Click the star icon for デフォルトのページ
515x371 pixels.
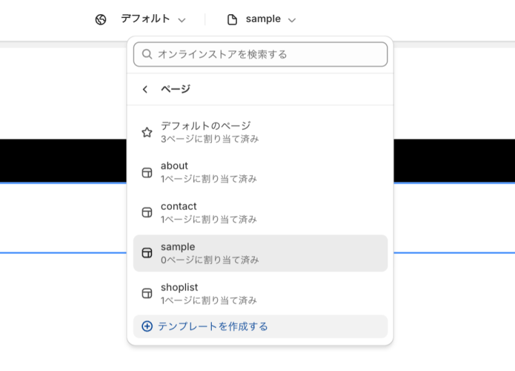147,133
